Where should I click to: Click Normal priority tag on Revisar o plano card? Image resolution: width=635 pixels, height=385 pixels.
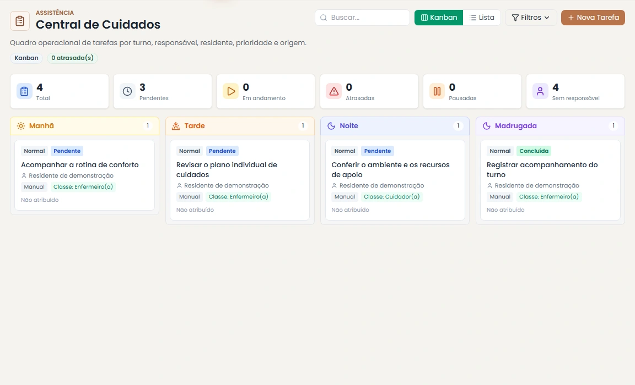coord(190,151)
